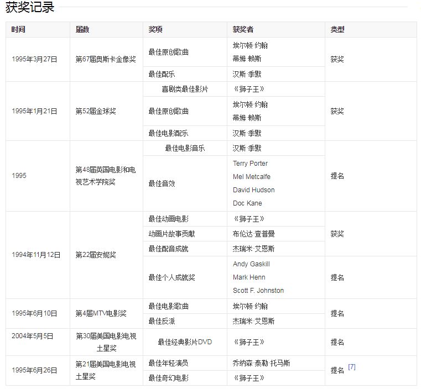
Task: Select 最佳动画电影 award
Action: pos(168,219)
